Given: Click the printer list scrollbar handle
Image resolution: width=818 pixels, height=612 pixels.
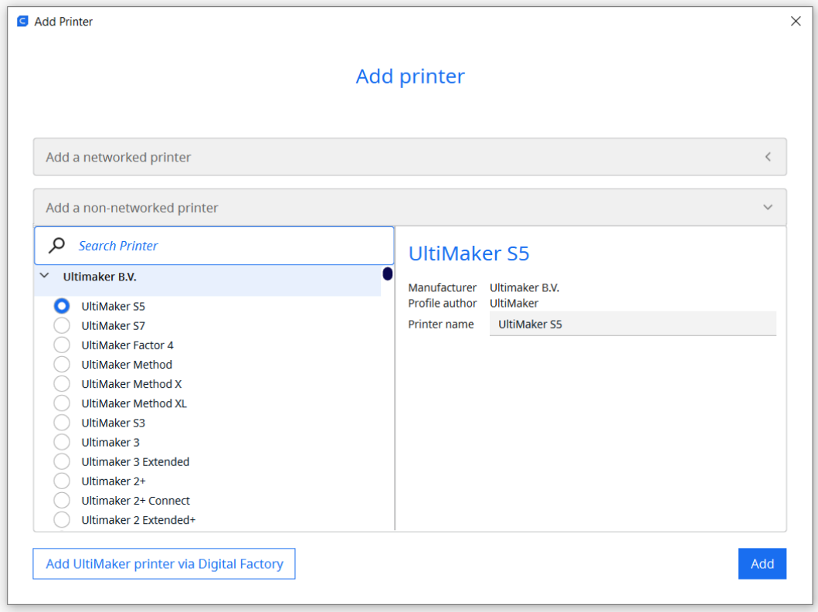Looking at the screenshot, I should pyautogui.click(x=388, y=274).
